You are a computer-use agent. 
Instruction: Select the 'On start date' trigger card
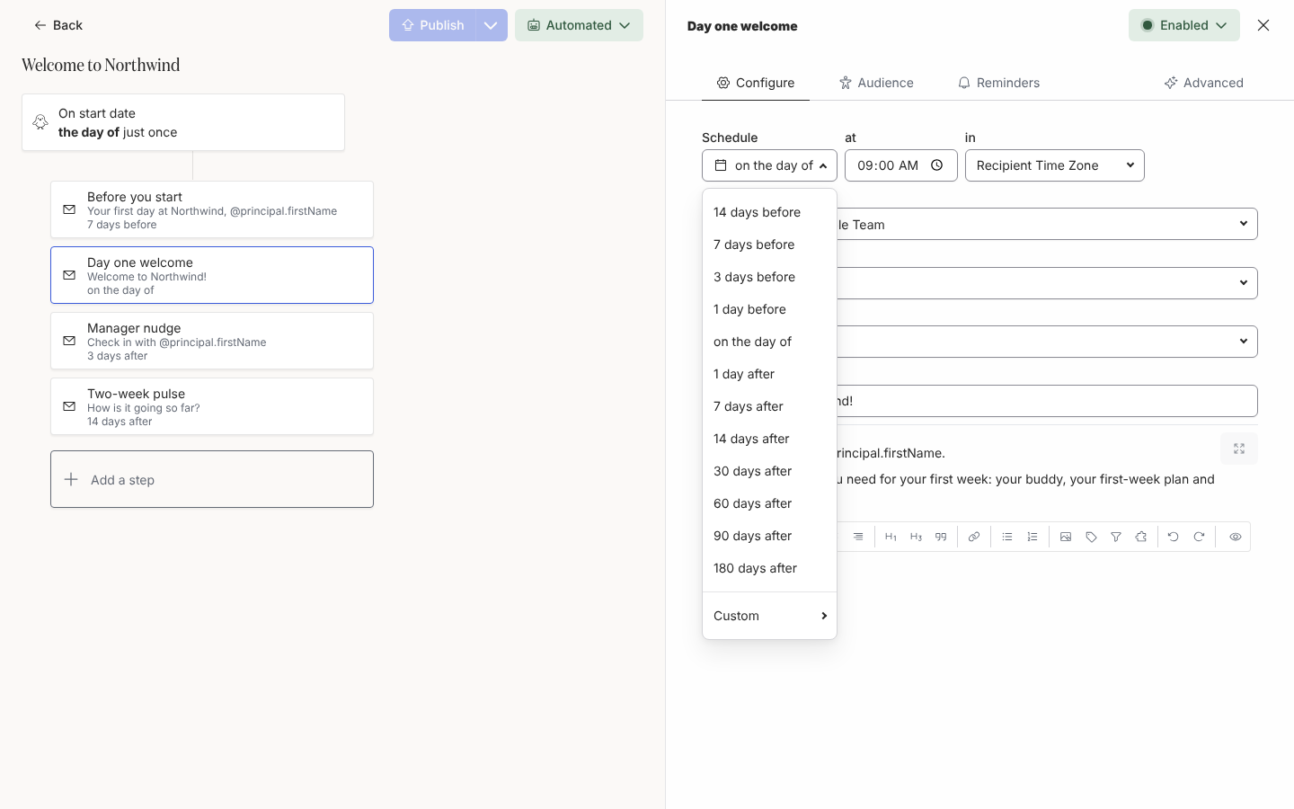[183, 122]
